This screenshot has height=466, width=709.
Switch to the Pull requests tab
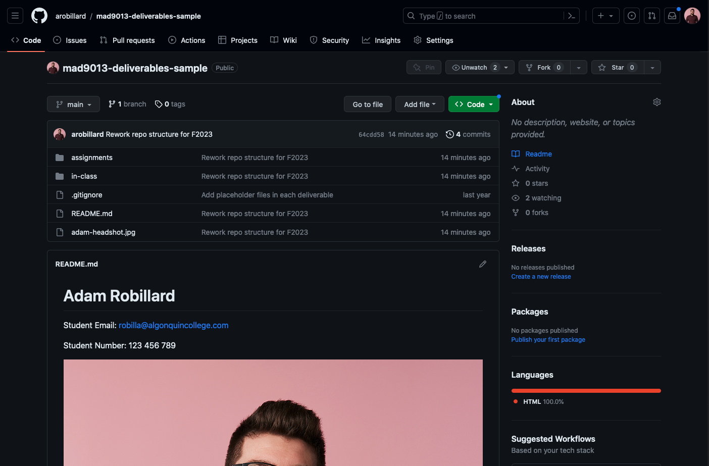(127, 40)
